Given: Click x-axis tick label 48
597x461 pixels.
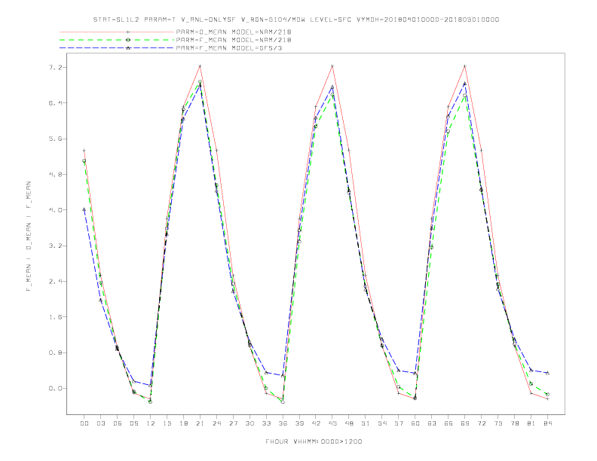Looking at the screenshot, I should coord(349,423).
